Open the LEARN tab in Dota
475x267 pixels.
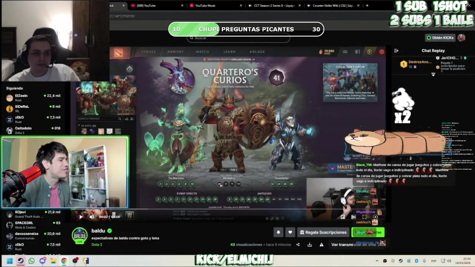[229, 52]
